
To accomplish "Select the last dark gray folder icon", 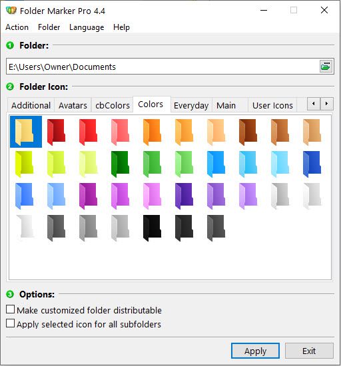I will pyautogui.click(x=216, y=228).
